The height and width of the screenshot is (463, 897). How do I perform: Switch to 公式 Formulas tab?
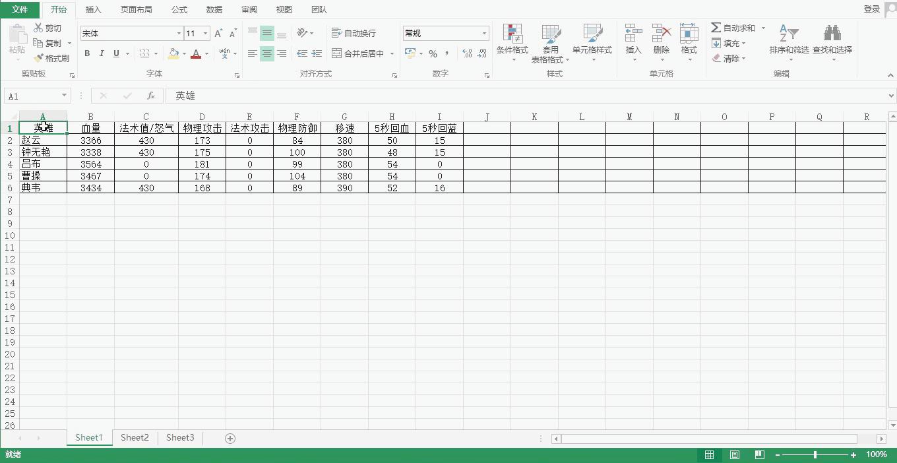pyautogui.click(x=179, y=9)
